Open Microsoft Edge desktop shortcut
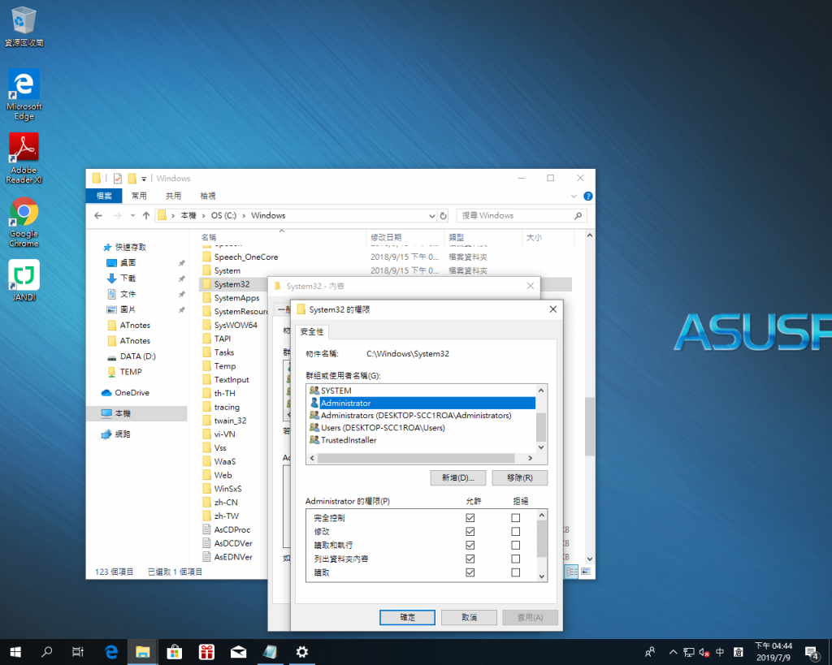Image resolution: width=832 pixels, height=665 pixels. point(24,94)
